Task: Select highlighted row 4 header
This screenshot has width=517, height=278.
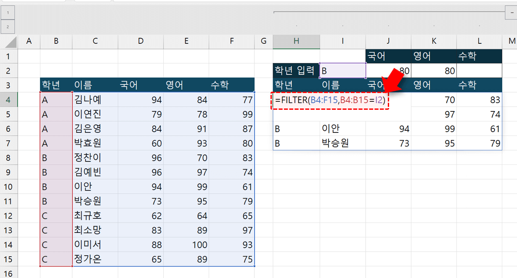Action: pyautogui.click(x=8, y=100)
